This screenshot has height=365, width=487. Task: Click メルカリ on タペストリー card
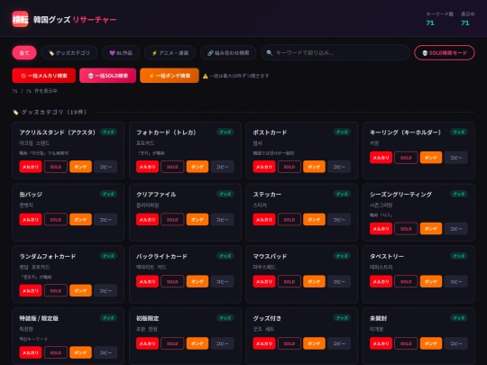[381, 281]
